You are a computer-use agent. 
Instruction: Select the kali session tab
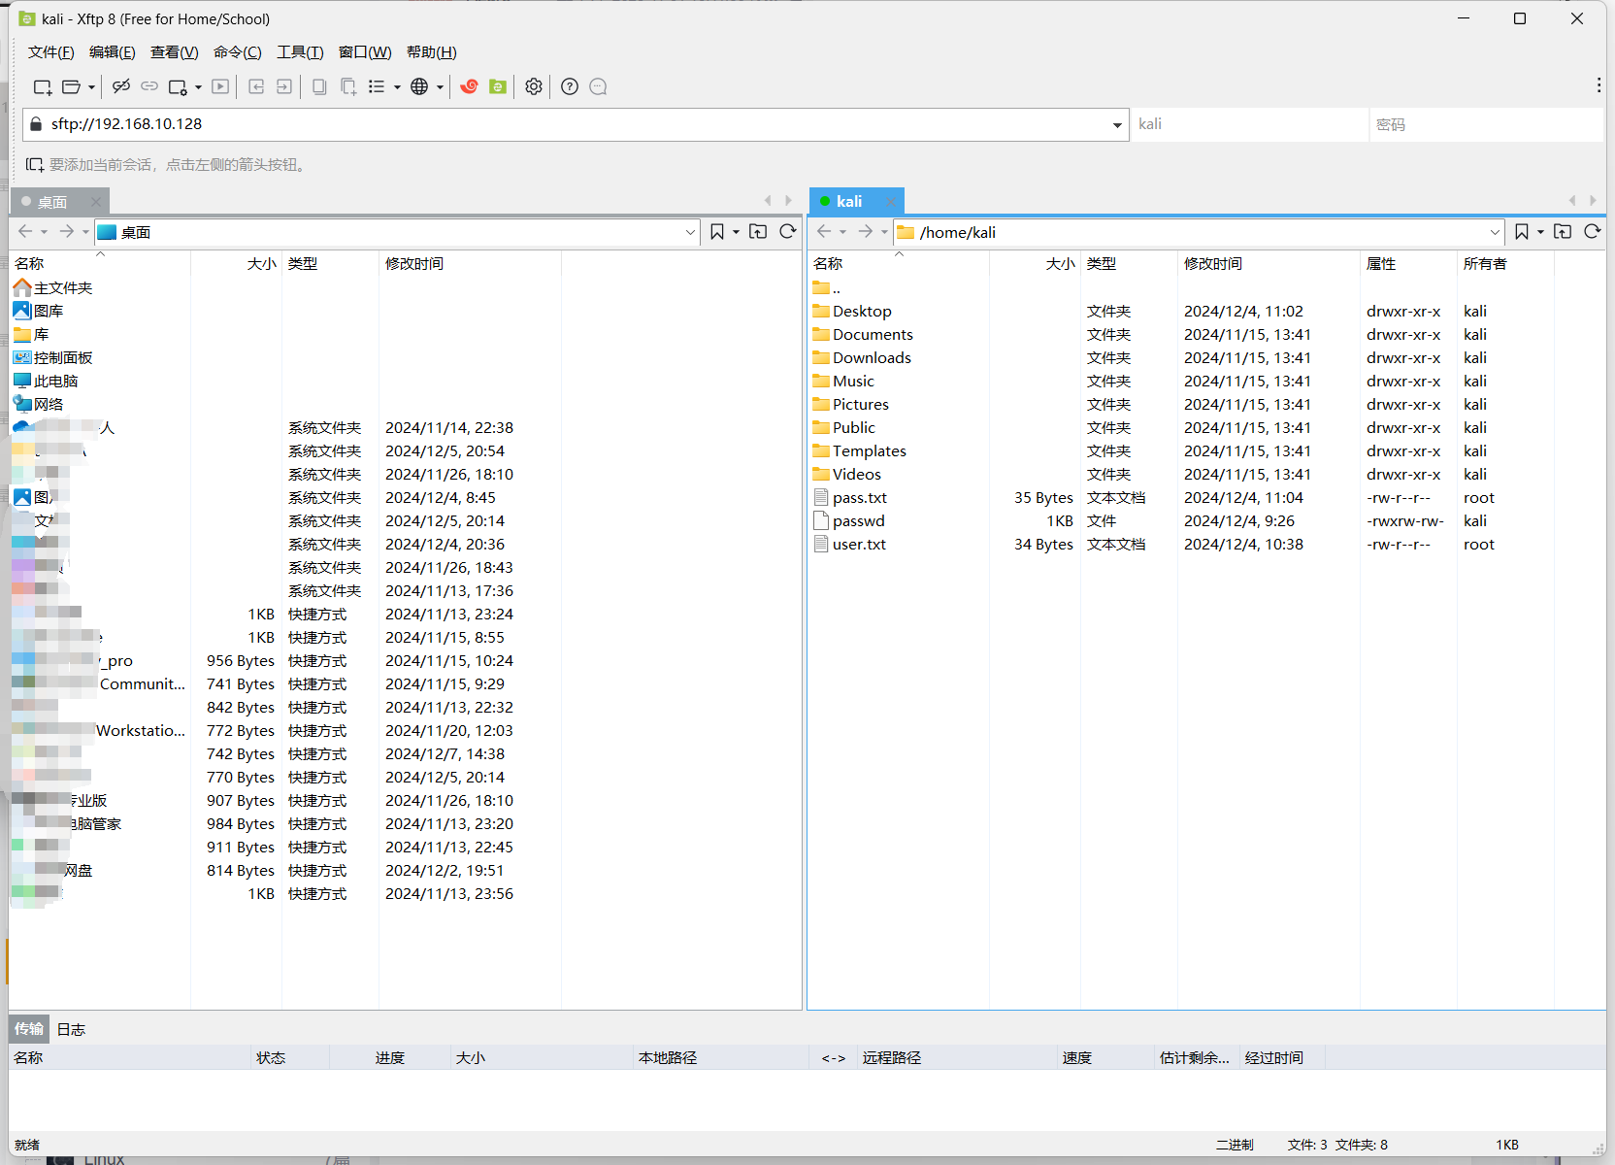[849, 201]
